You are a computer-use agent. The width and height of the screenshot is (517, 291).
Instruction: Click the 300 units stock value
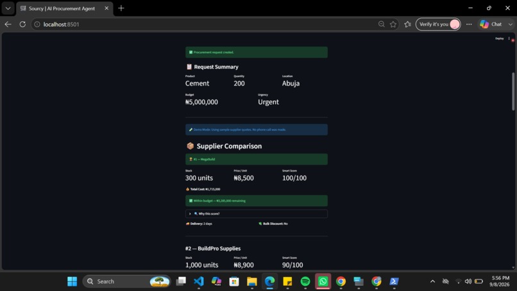(x=199, y=178)
